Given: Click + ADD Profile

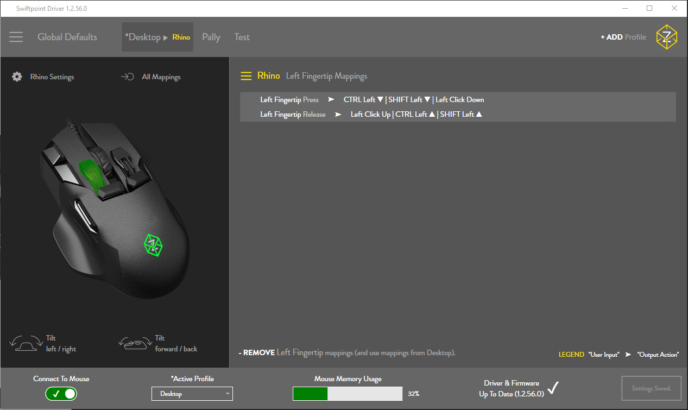Looking at the screenshot, I should (623, 37).
